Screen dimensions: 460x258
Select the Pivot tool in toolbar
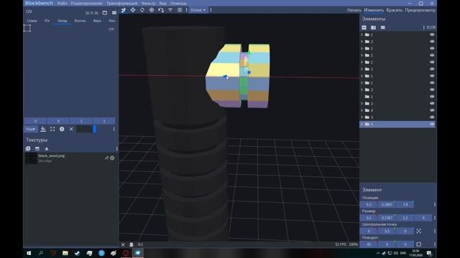coord(152,10)
